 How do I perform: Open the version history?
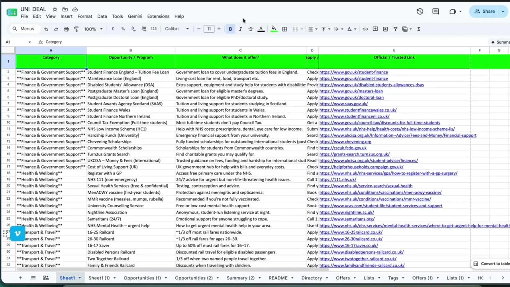pos(420,12)
